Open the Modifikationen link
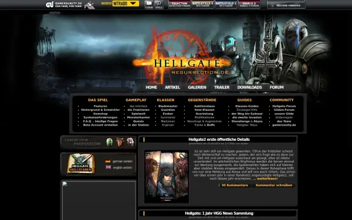 (205, 117)
